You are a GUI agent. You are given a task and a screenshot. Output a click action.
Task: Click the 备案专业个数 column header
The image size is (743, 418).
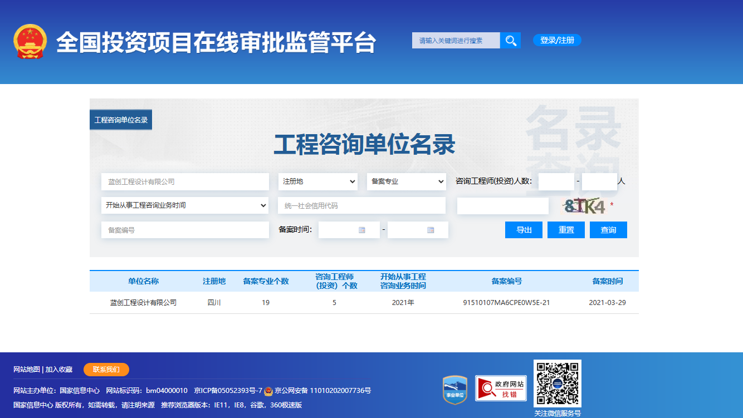click(266, 281)
